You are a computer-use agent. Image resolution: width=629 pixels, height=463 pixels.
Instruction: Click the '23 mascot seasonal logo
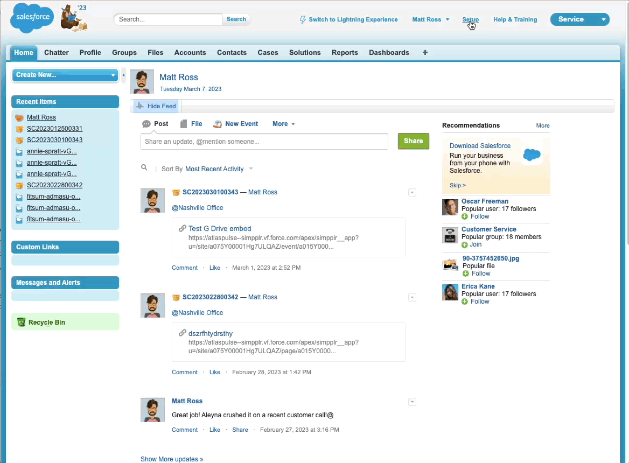pyautogui.click(x=74, y=18)
